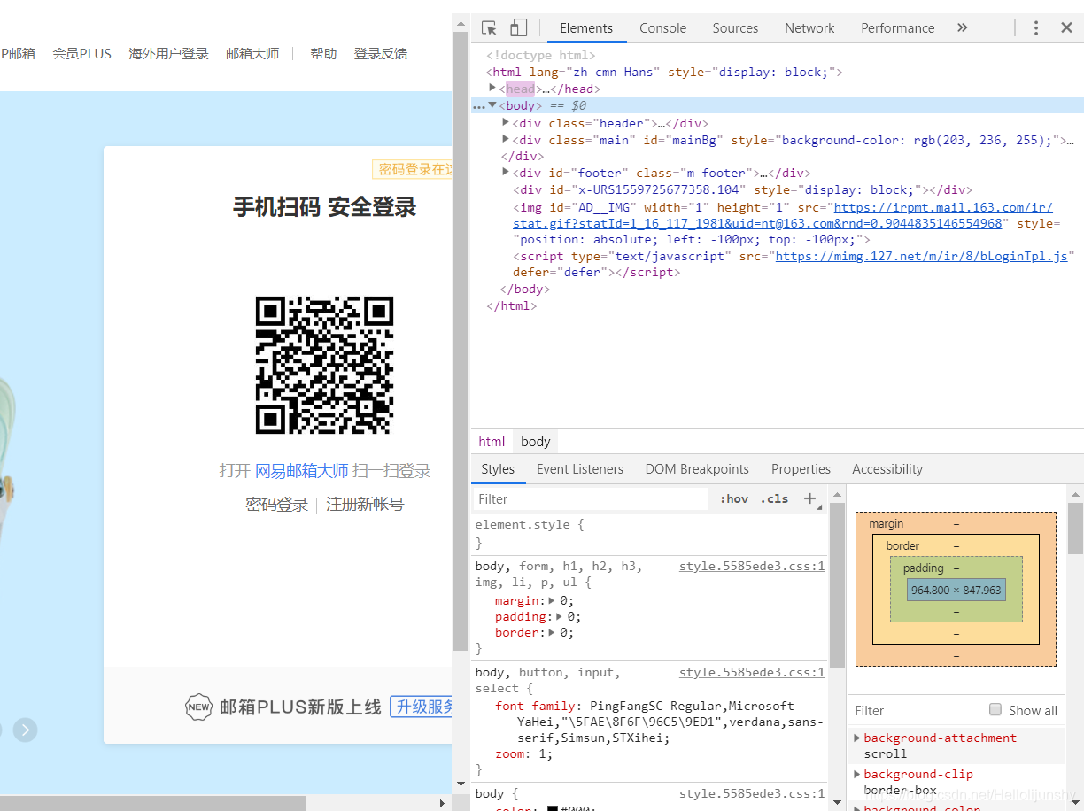1084x811 pixels.
Task: Switch to the Sources tab
Action: [x=735, y=28]
